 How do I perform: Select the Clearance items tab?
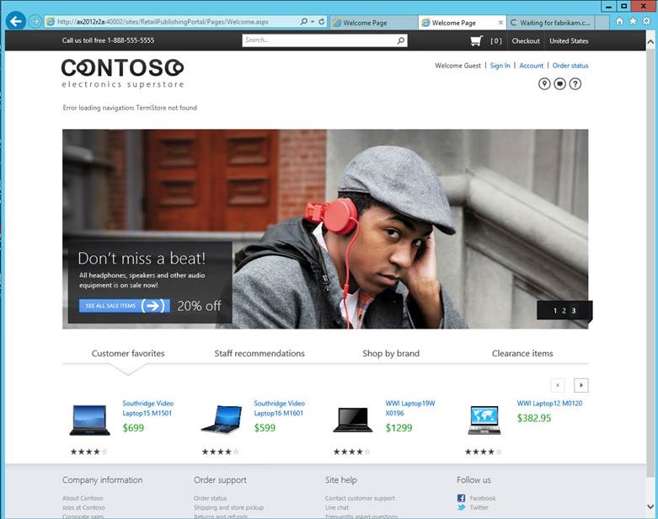tap(522, 353)
